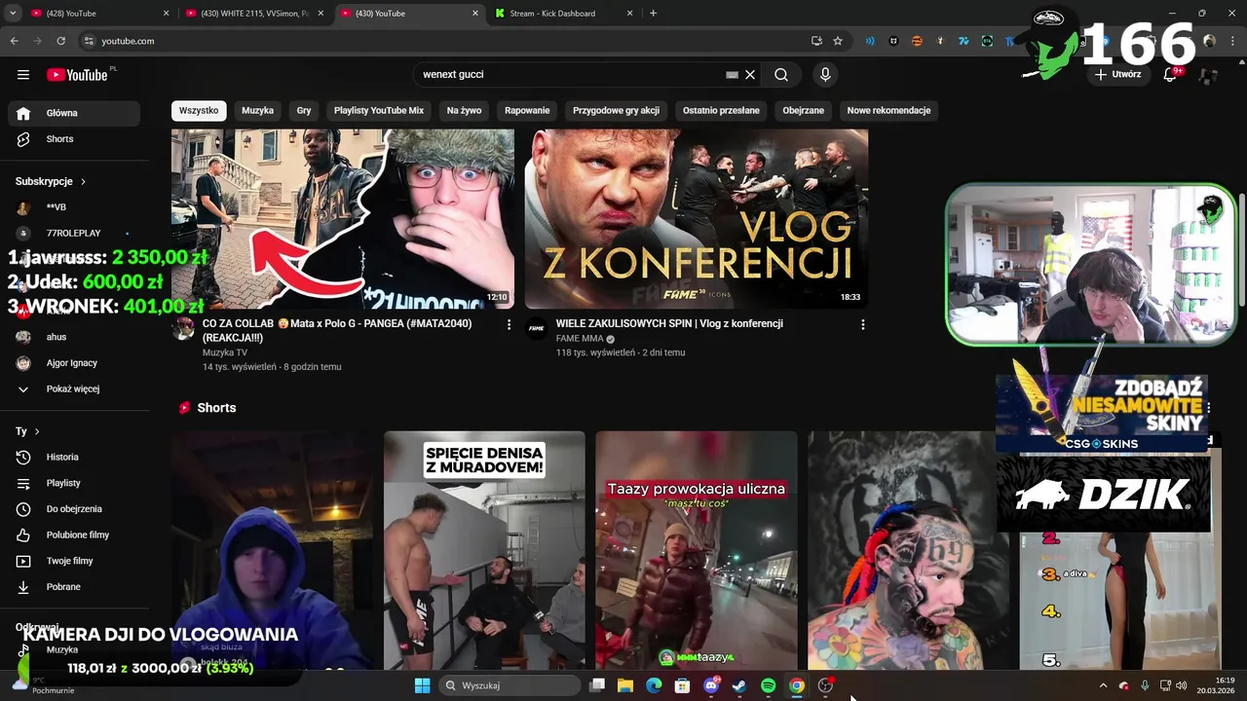Open the Główna home page in sidebar

tap(74, 113)
